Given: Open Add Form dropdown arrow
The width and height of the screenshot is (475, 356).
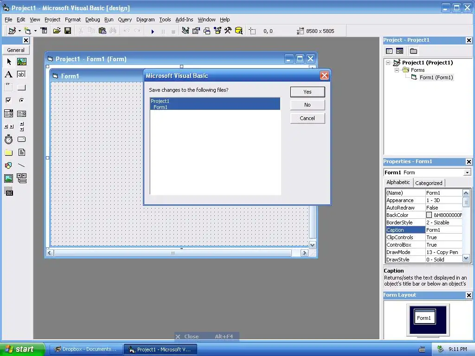Looking at the screenshot, I should tap(35, 31).
